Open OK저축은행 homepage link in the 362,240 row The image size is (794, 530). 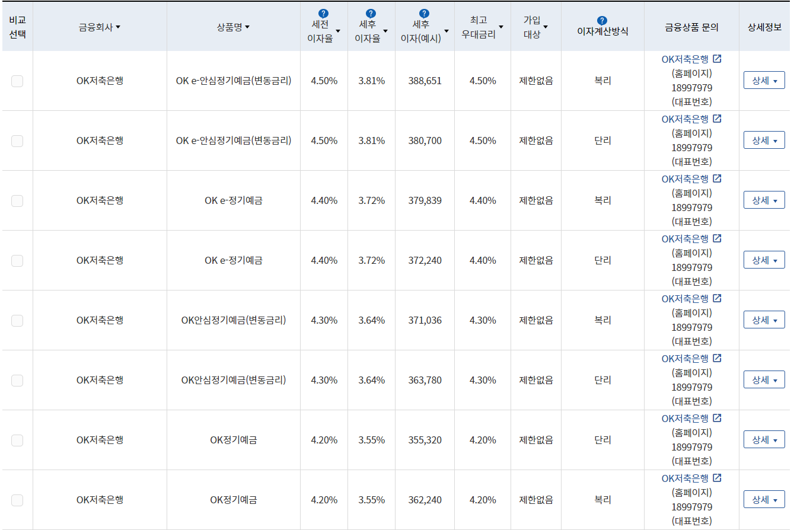coord(691,478)
